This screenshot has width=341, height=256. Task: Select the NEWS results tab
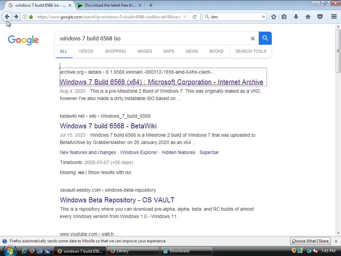tap(191, 51)
